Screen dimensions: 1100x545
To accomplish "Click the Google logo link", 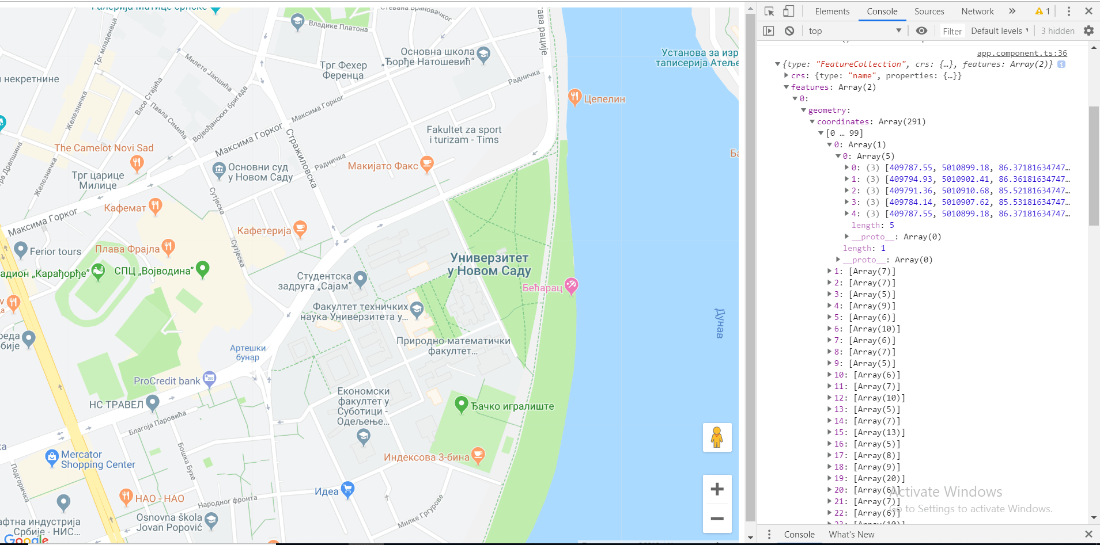I will pos(27,539).
